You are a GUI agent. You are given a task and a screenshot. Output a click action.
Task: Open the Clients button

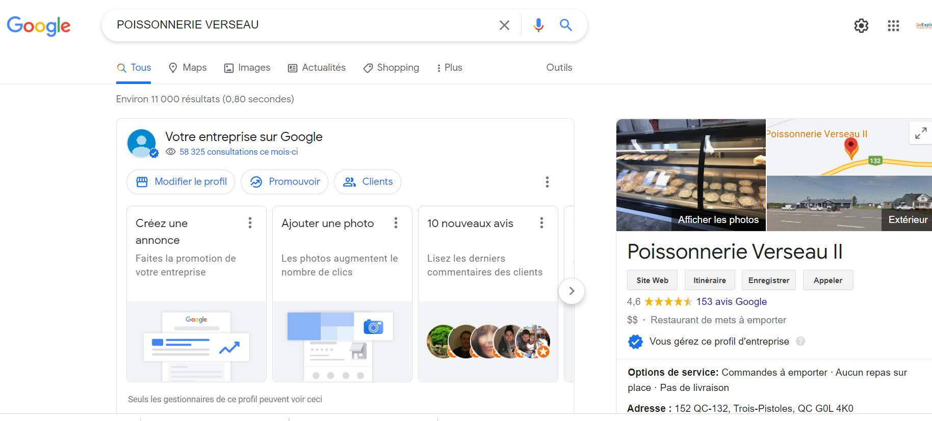point(368,182)
